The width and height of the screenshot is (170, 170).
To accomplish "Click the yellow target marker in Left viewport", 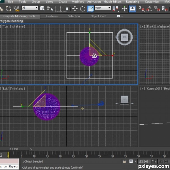I will click(x=82, y=109).
